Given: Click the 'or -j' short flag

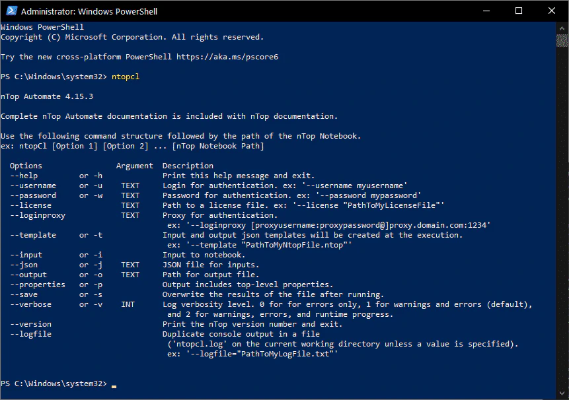Looking at the screenshot, I should [x=91, y=265].
